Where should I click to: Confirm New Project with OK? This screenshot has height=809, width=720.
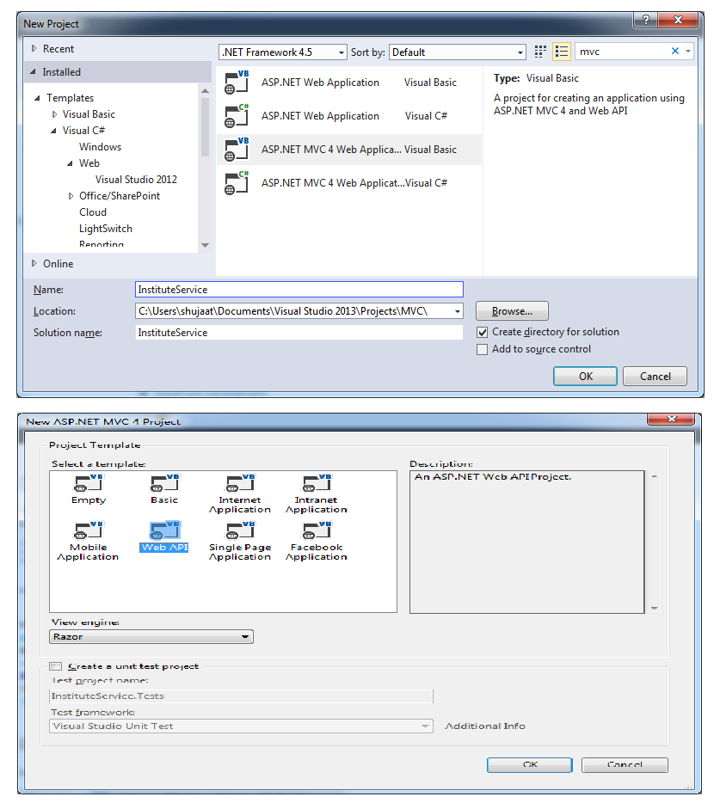(585, 376)
